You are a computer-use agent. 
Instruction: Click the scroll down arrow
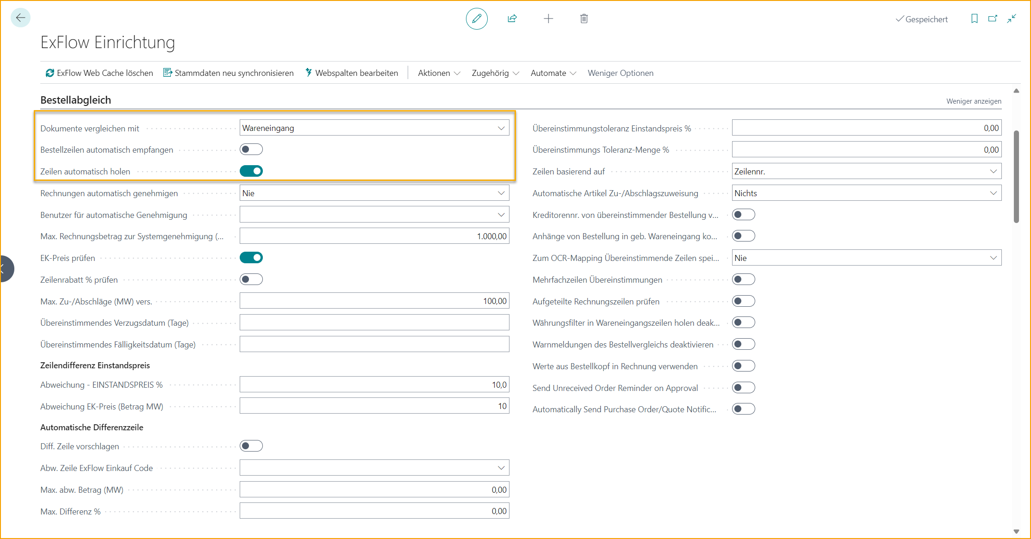point(1016,532)
